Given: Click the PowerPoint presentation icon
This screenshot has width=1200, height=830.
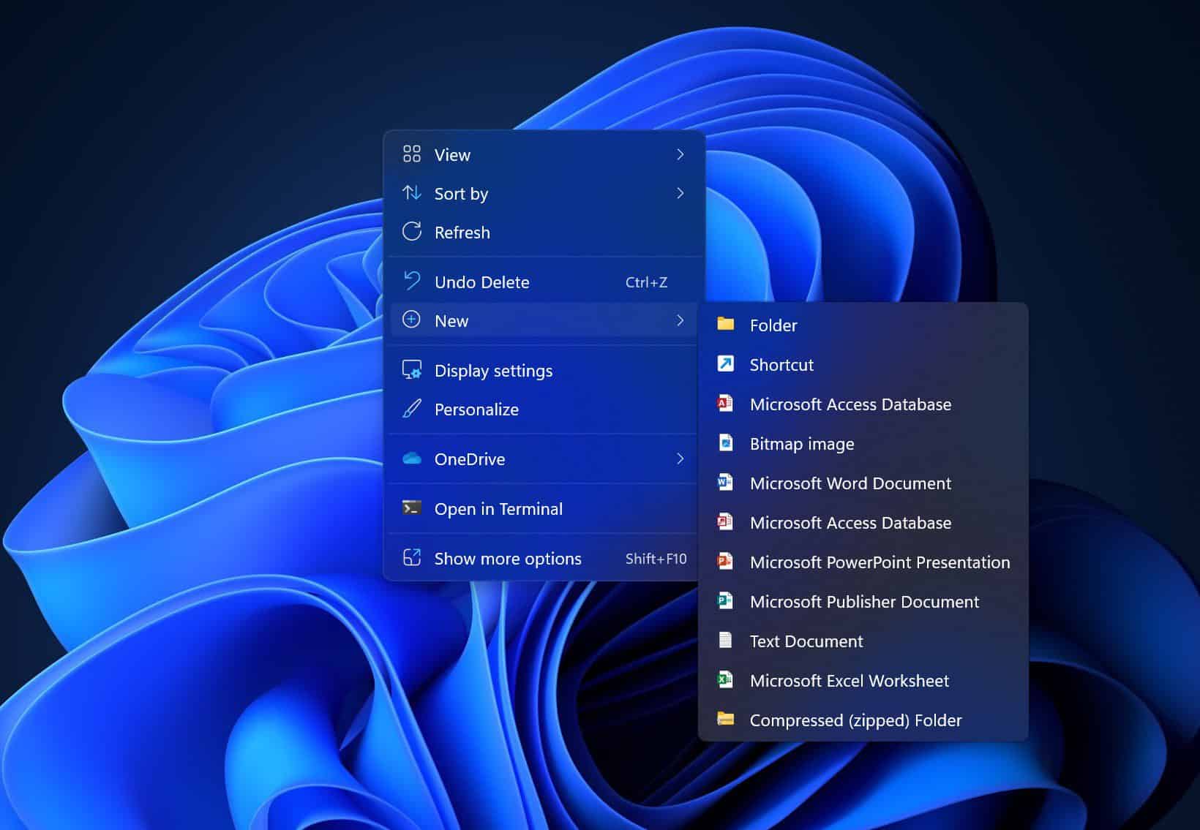Looking at the screenshot, I should (x=725, y=561).
